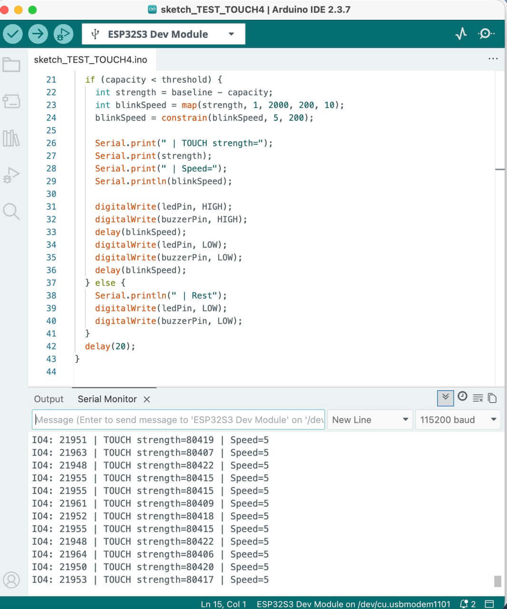Click the USB icon in the board selector
This screenshot has width=507, height=609.
[95, 34]
